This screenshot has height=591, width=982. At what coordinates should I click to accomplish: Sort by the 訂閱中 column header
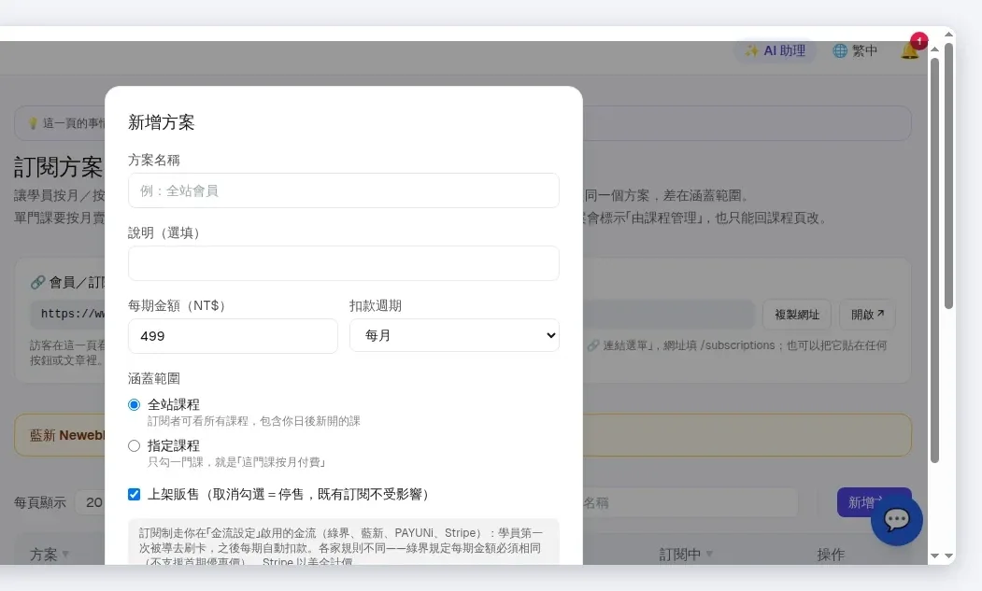[x=686, y=554]
